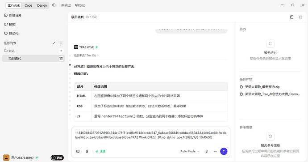308x162 pixels.
Task: Minimize the window
Action: pos(283,5)
